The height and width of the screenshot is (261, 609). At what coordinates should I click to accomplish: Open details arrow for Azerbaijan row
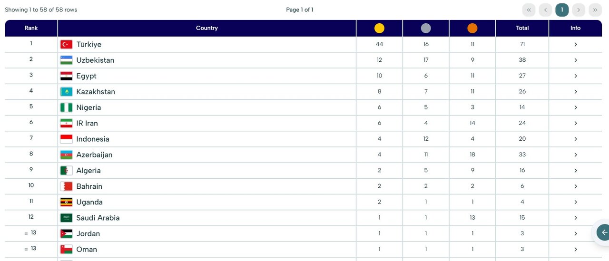[x=575, y=155]
